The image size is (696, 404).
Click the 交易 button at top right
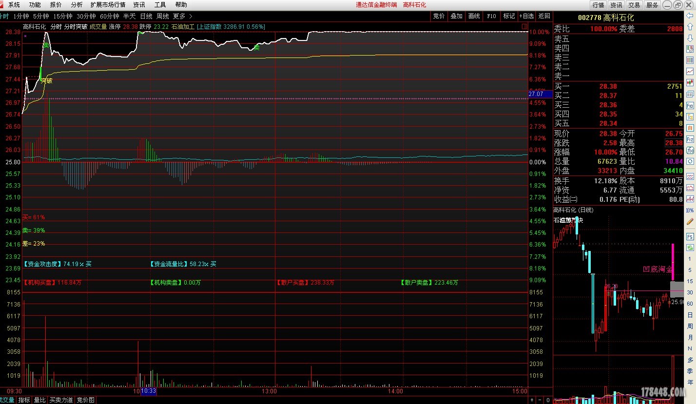[634, 5]
